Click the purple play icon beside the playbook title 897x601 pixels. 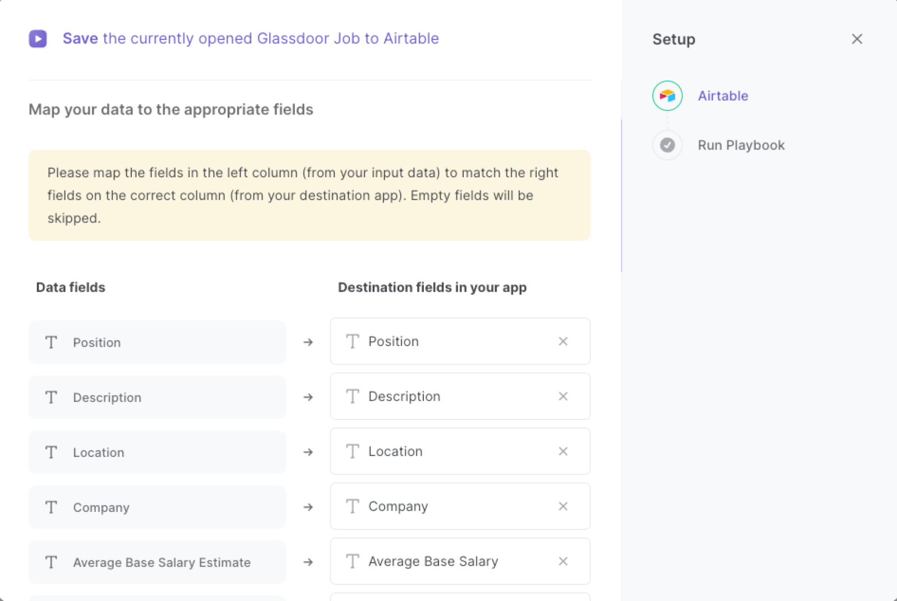tap(38, 39)
